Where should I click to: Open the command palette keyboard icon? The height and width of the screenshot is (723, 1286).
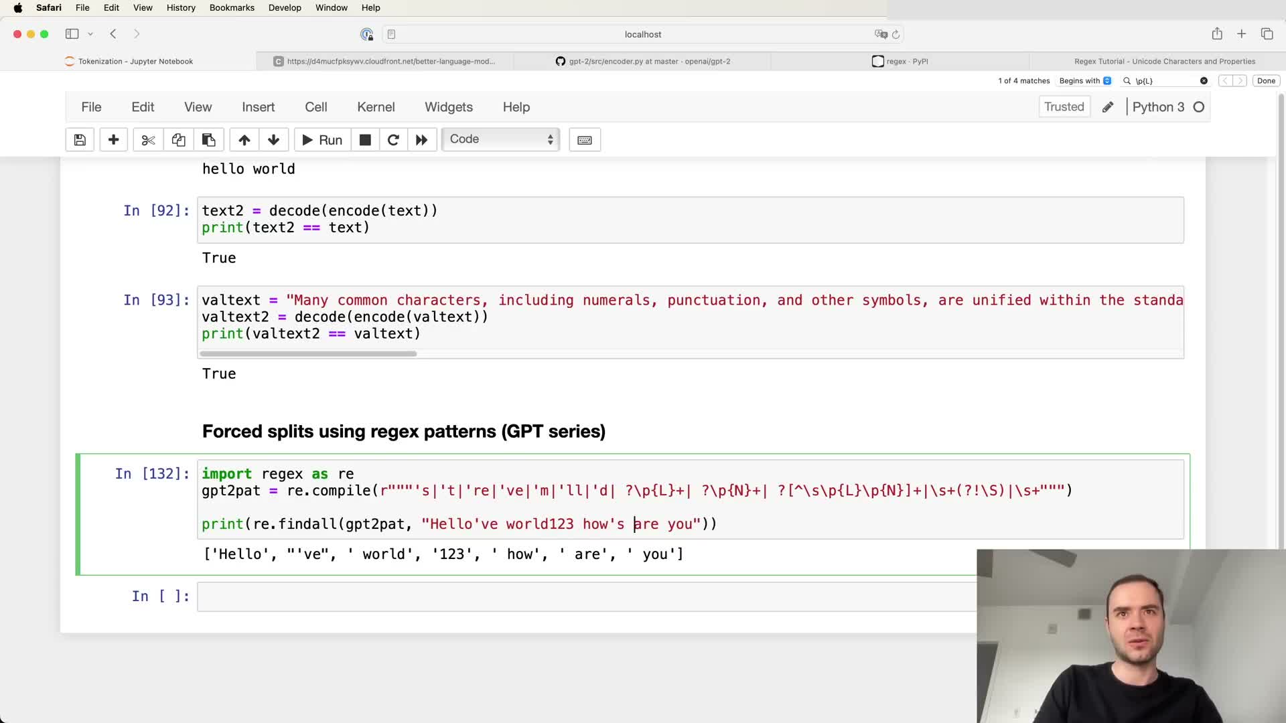(584, 140)
